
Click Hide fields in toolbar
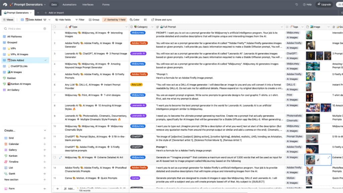pos(63,20)
